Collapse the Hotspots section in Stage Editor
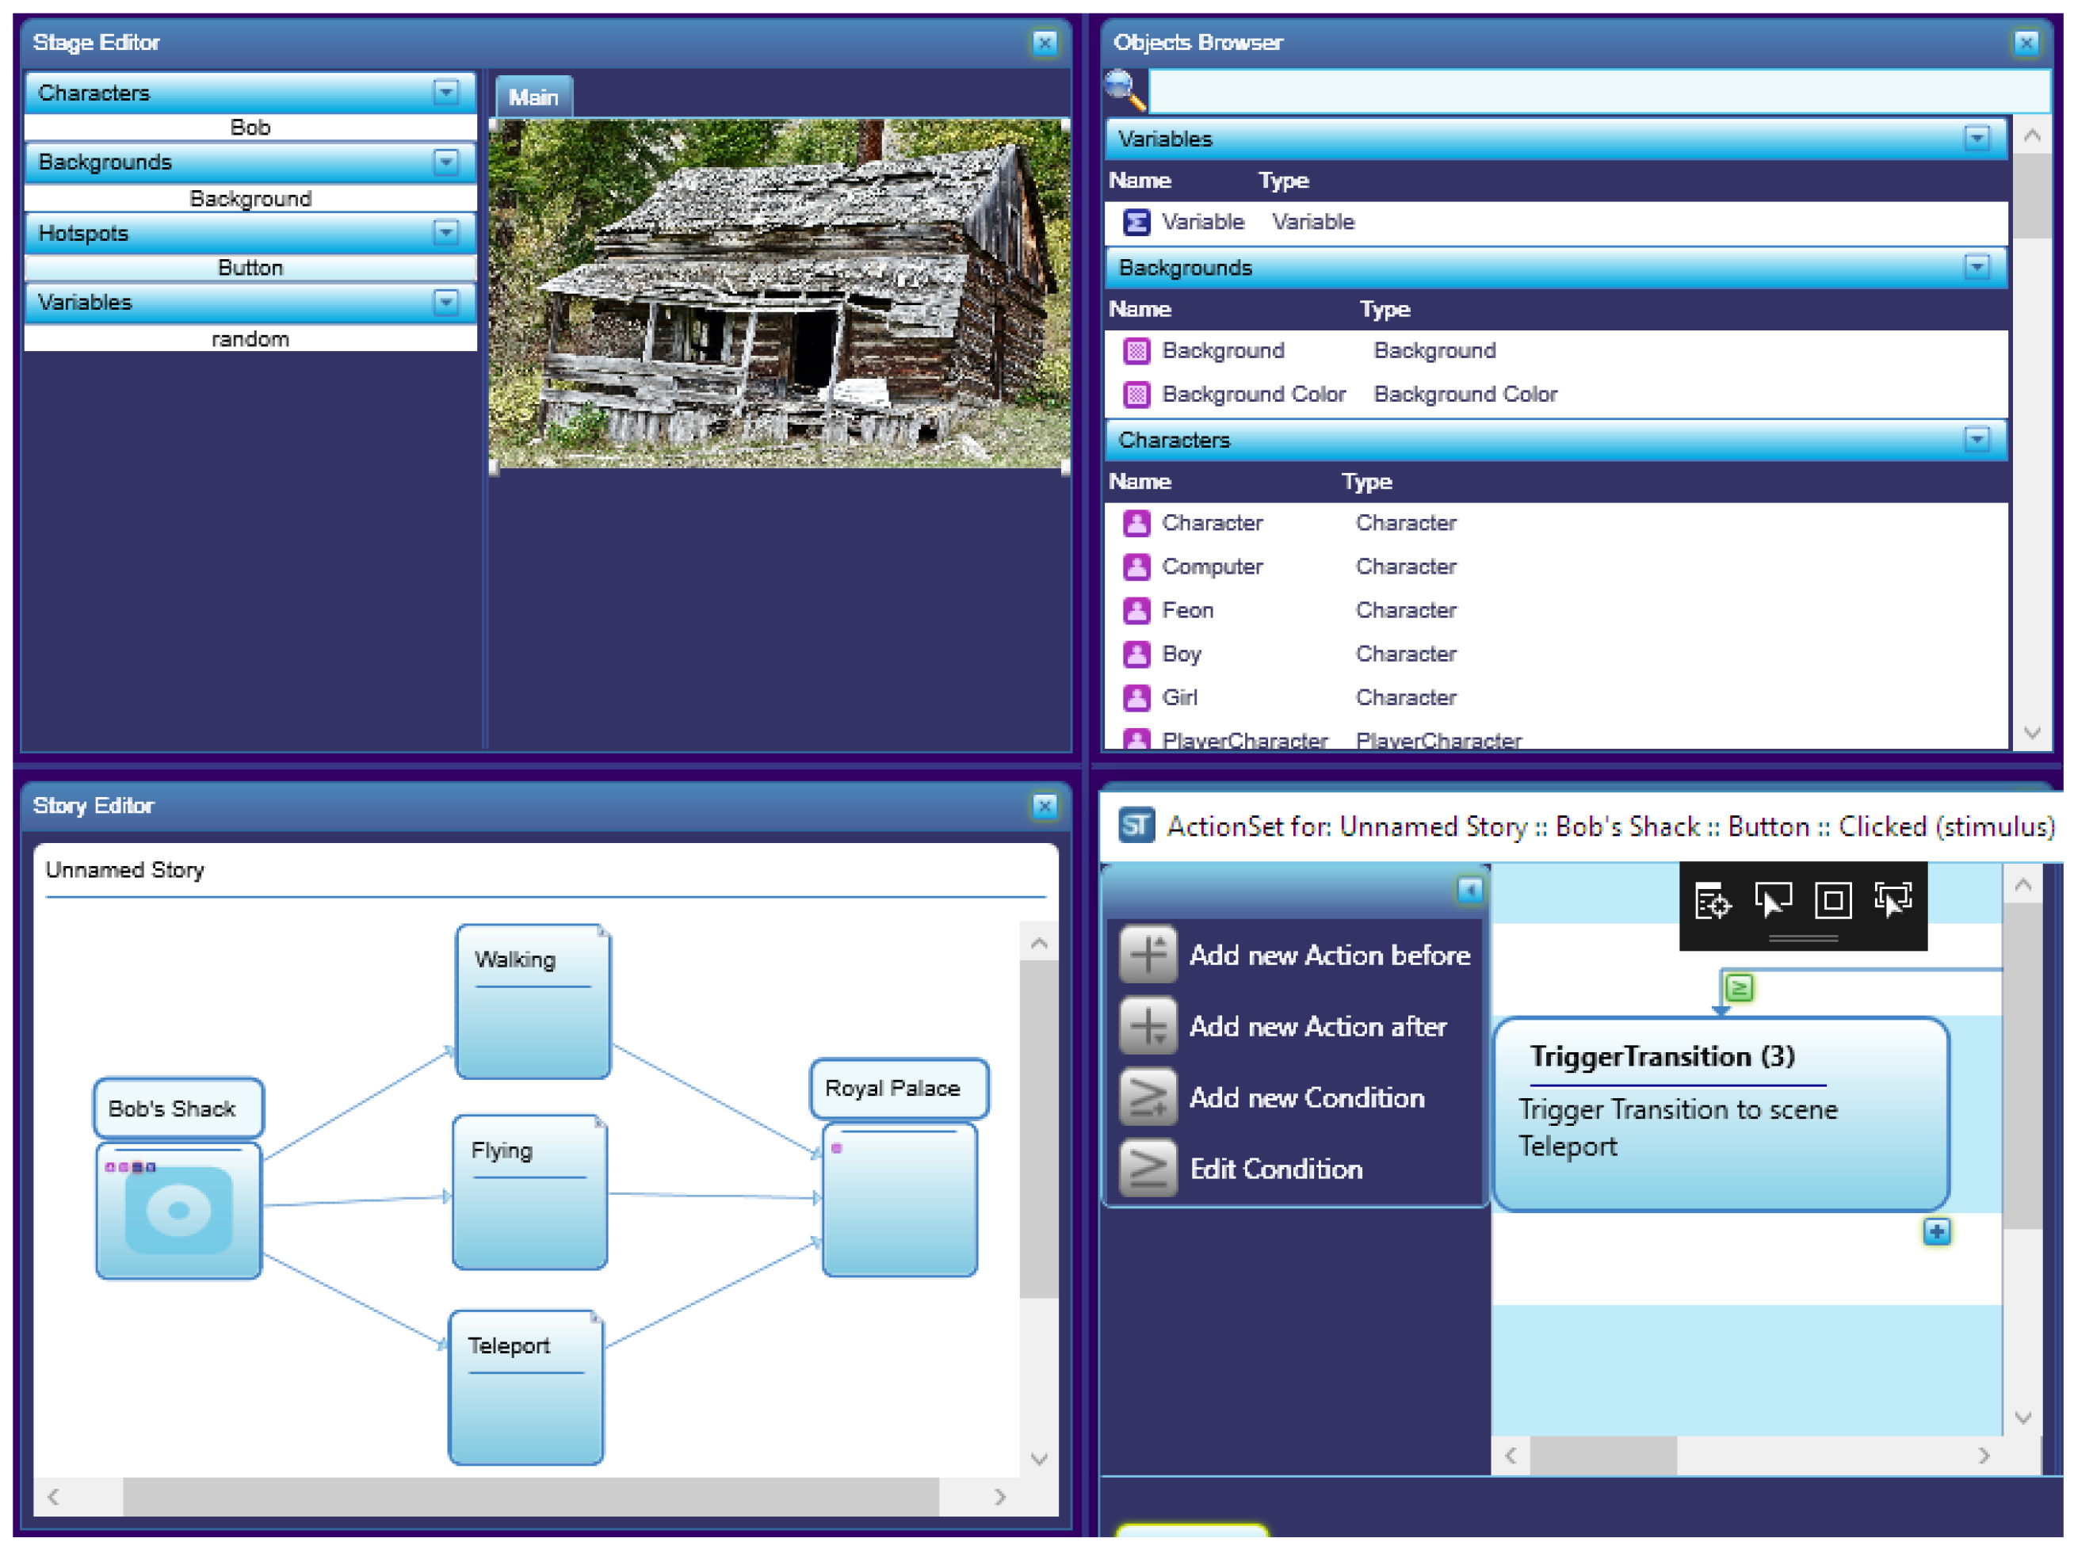Image resolution: width=2074 pixels, height=1553 pixels. [446, 232]
